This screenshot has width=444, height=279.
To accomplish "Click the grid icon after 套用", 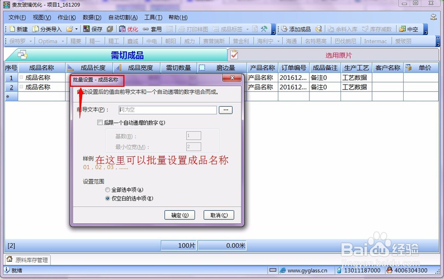I will coord(169,29).
